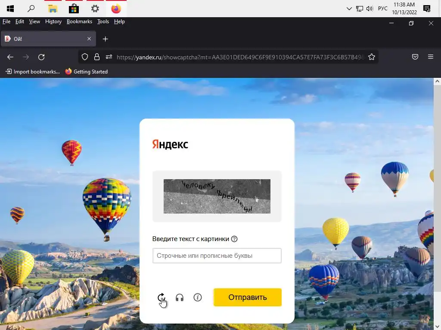Open notification center icon
Viewport: 441px width, 330px height.
pos(427,9)
